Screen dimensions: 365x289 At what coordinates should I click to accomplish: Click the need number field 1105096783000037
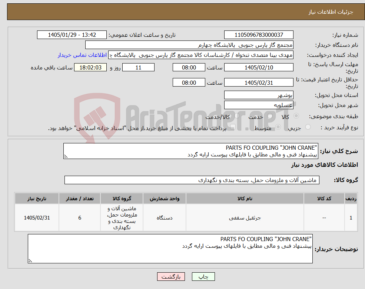click(259, 35)
